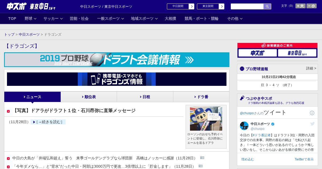Click the arrow beside 中日新聞

tap(192, 6)
